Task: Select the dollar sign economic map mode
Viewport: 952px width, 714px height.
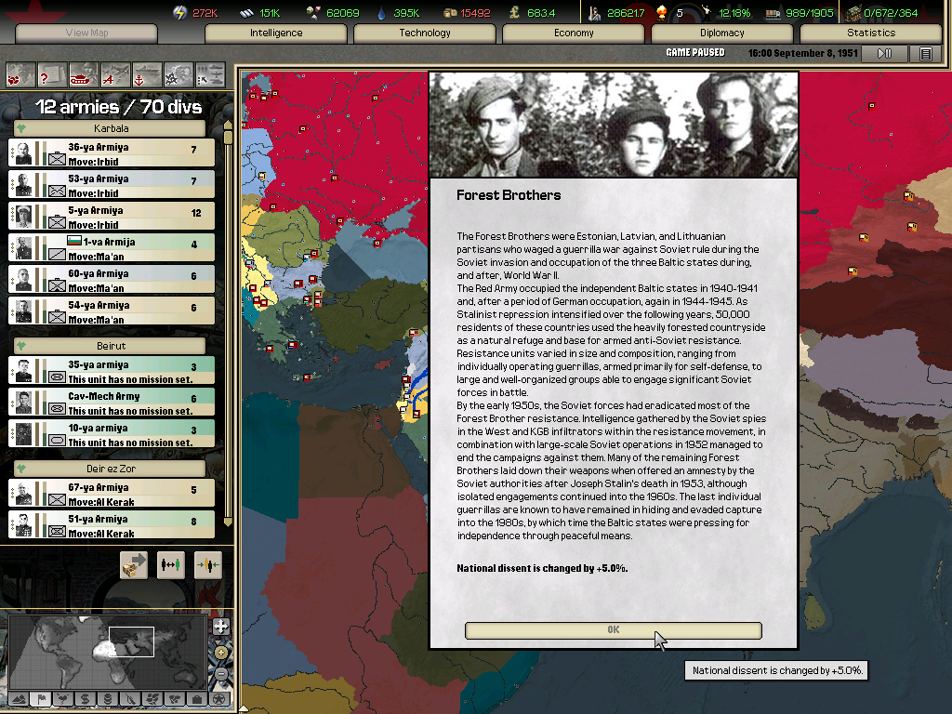Action: point(85,698)
